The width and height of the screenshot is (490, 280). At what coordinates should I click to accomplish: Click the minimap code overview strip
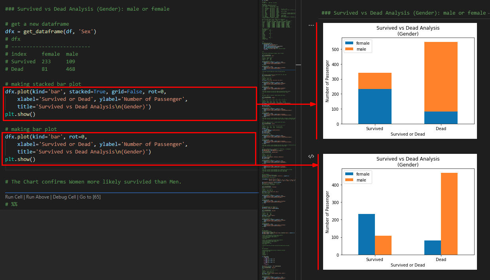[279, 140]
